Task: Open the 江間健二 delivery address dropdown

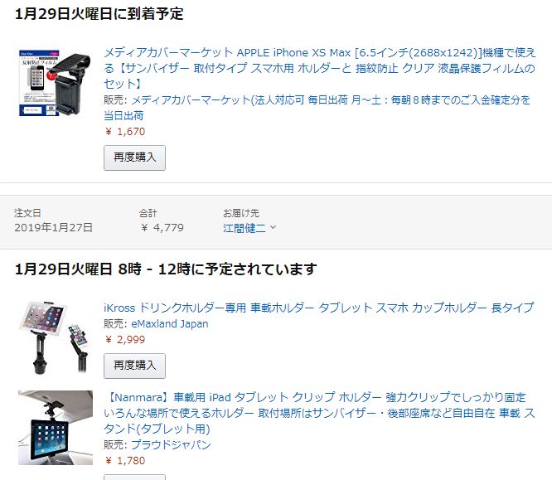Action: click(x=249, y=228)
